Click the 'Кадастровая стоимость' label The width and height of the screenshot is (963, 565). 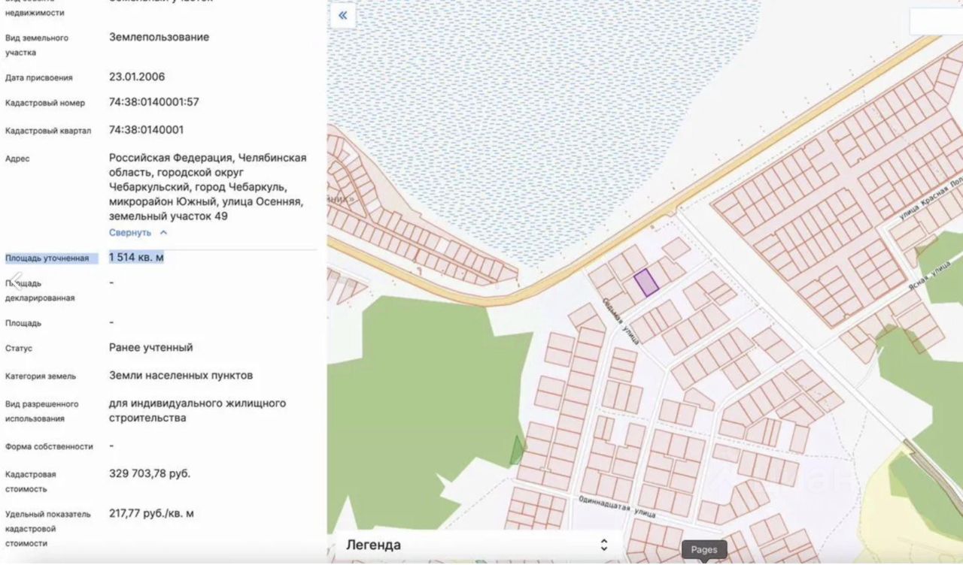[31, 482]
